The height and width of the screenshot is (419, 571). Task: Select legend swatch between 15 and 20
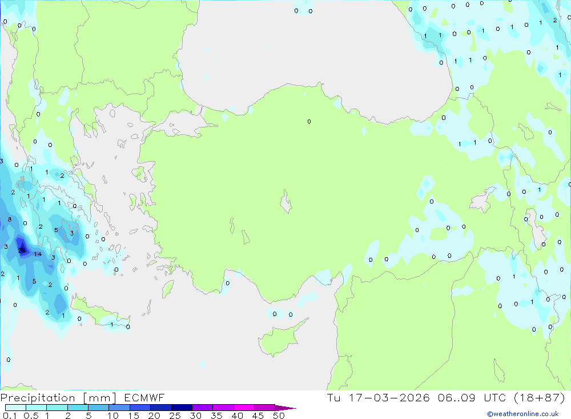pos(140,408)
